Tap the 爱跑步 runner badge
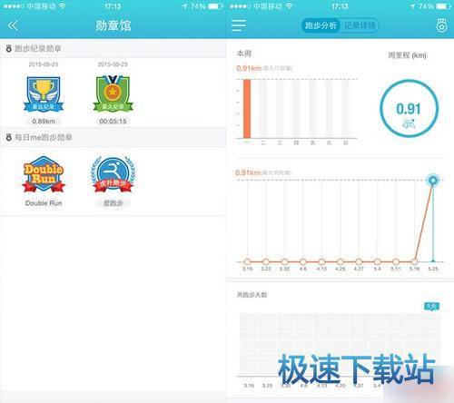The height and width of the screenshot is (403, 454). (113, 174)
